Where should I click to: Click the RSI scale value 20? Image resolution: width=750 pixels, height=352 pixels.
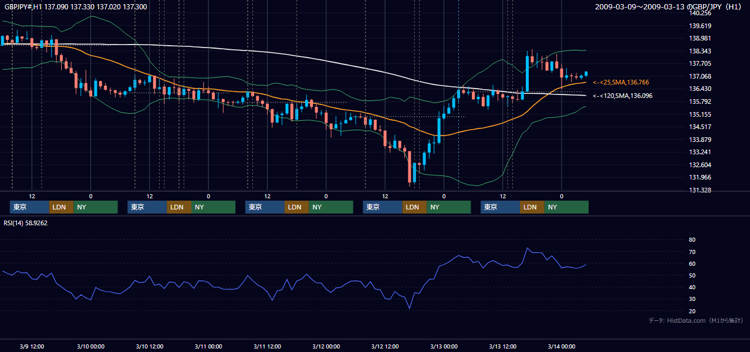coord(692,311)
